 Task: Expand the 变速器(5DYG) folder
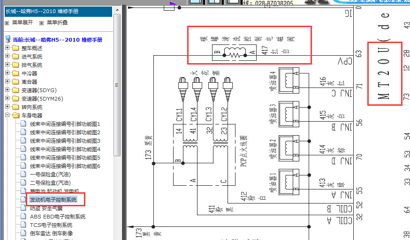8,90
